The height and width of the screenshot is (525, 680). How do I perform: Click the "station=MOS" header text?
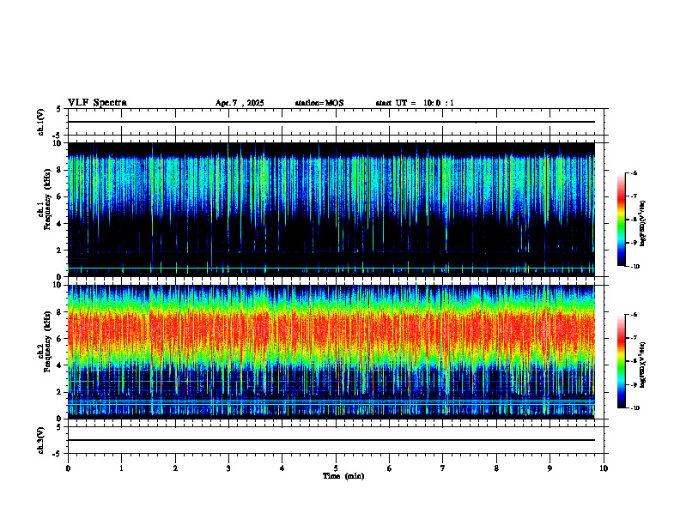pyautogui.click(x=319, y=103)
